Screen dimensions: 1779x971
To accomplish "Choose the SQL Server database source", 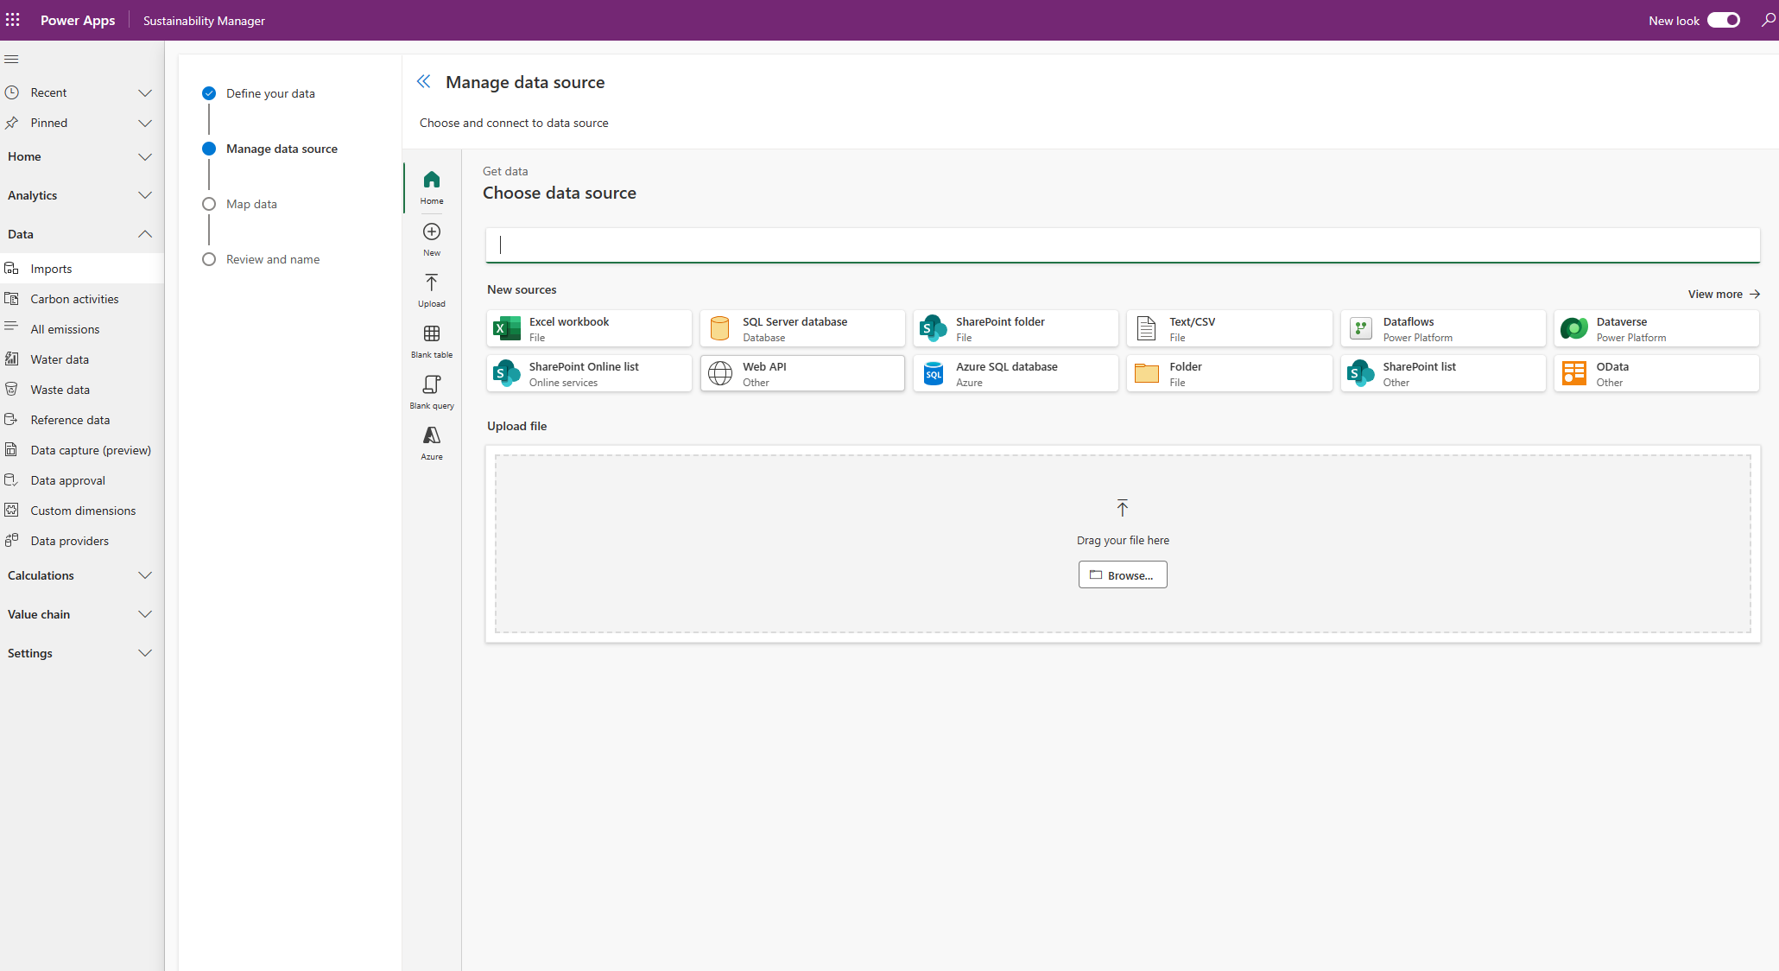I will [802, 328].
